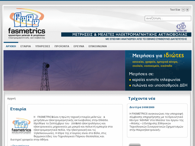Open the ΥΠΗΡΕΣΙΕΣ menu item

click(x=43, y=46)
